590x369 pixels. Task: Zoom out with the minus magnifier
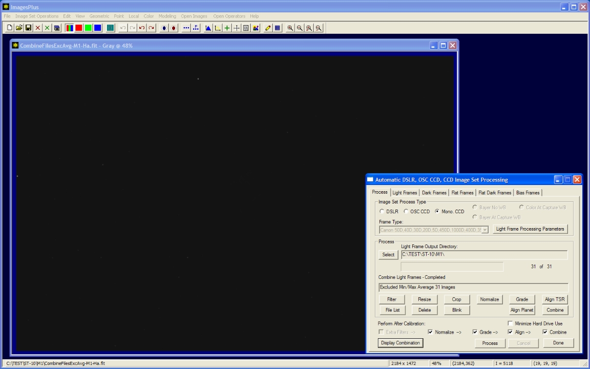tap(300, 28)
